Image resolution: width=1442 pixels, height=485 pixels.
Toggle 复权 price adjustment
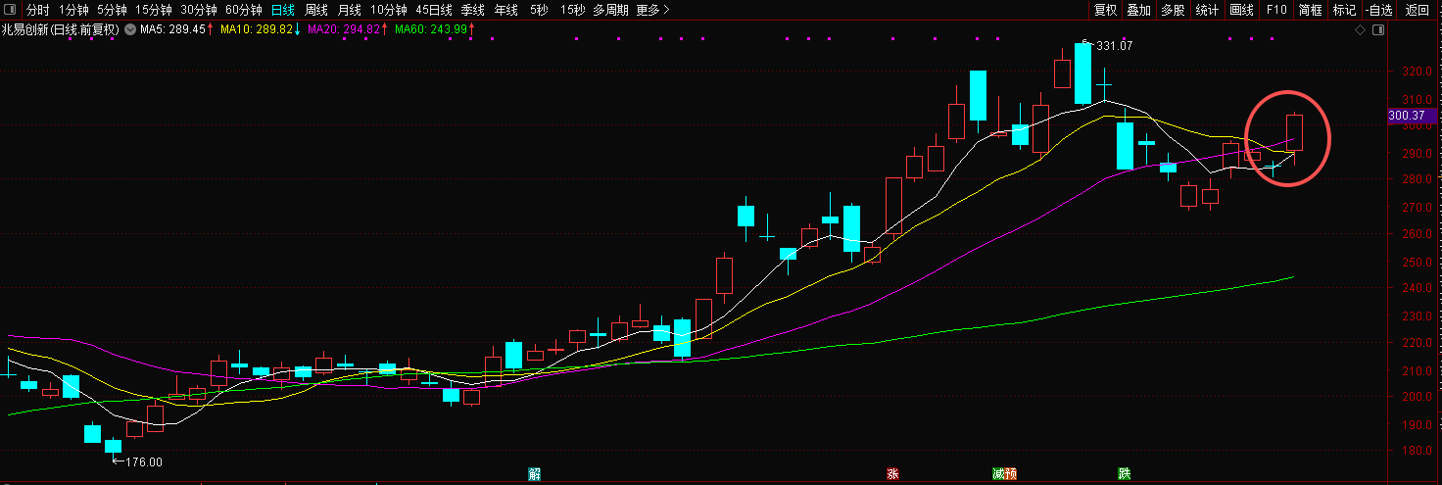tap(1105, 10)
